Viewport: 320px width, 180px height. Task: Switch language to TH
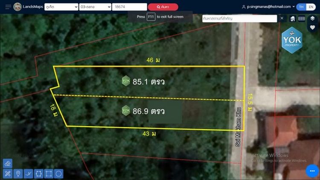pyautogui.click(x=302, y=7)
